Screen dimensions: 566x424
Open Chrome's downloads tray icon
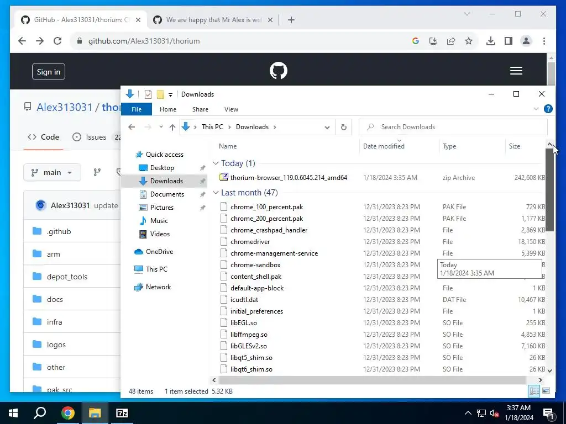491,41
